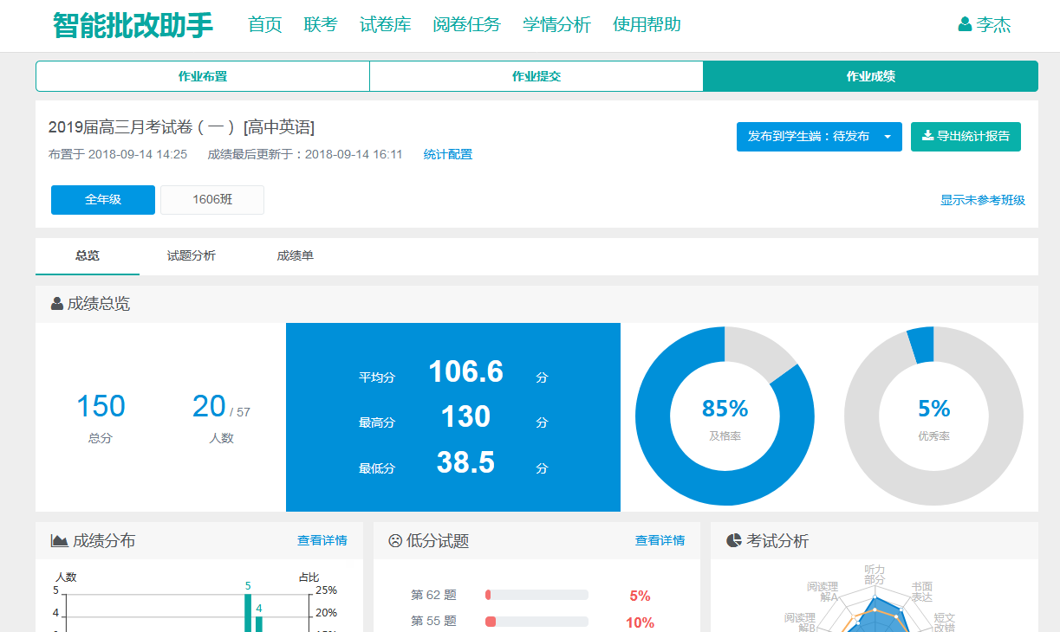1060x632 pixels.
Task: Filter results by 1606班
Action: point(212,200)
